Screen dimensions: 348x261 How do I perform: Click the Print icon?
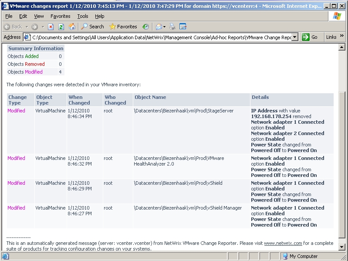[172, 27]
